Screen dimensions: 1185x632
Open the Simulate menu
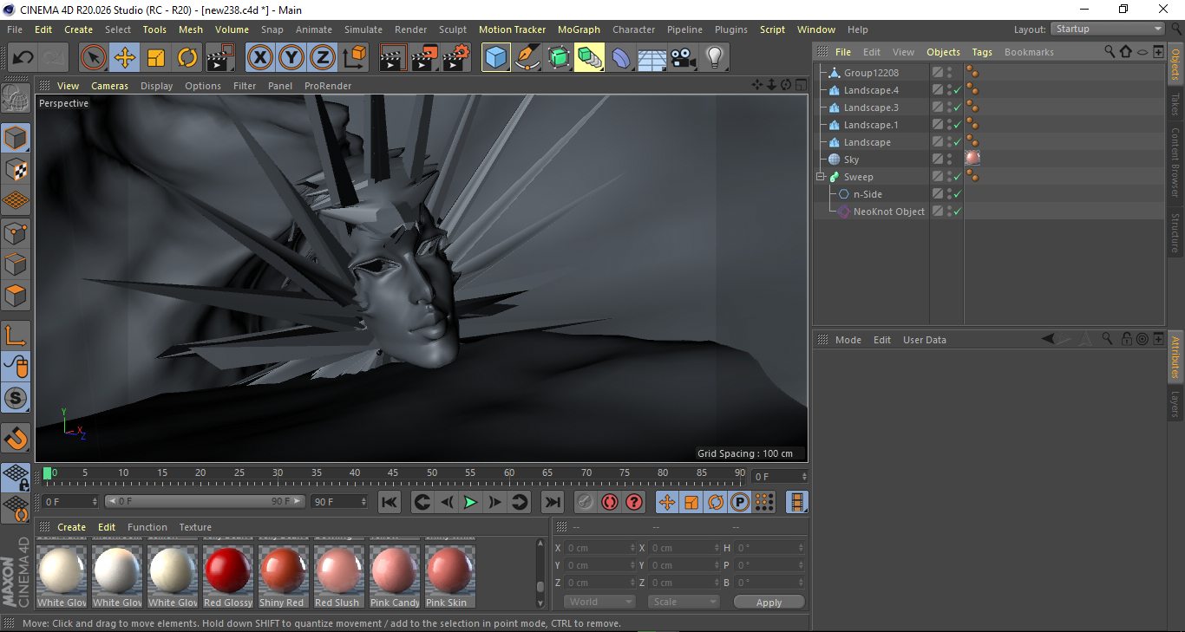coord(363,29)
